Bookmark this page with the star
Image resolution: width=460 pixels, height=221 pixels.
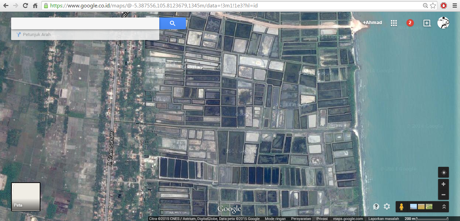433,6
